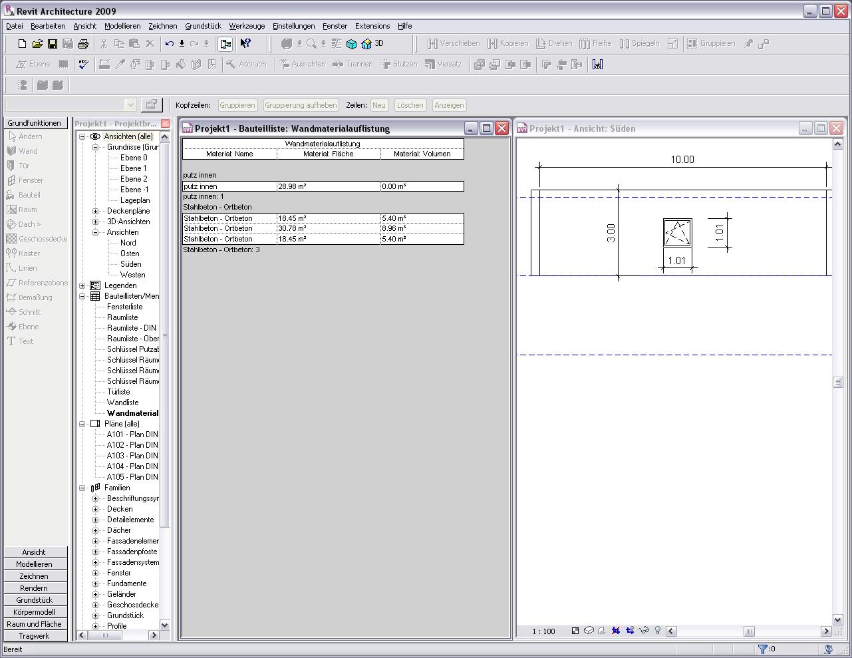Open a project with the folder icon
Image resolution: width=852 pixels, height=658 pixels.
[37, 44]
